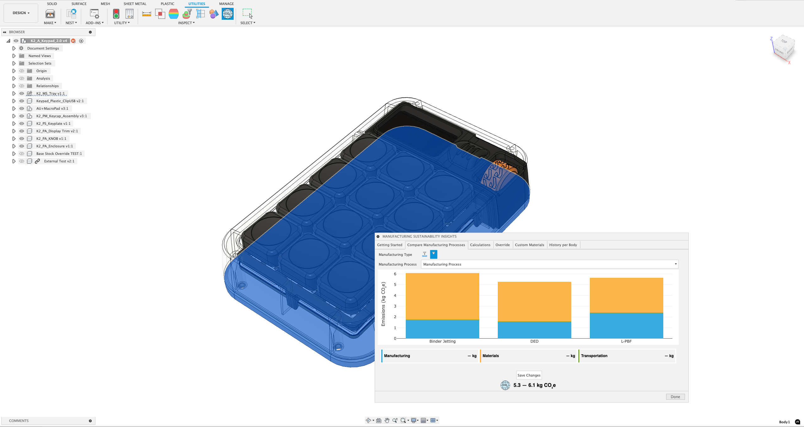The height and width of the screenshot is (427, 804).
Task: Open the Manufacturing Process dropdown
Action: point(549,264)
